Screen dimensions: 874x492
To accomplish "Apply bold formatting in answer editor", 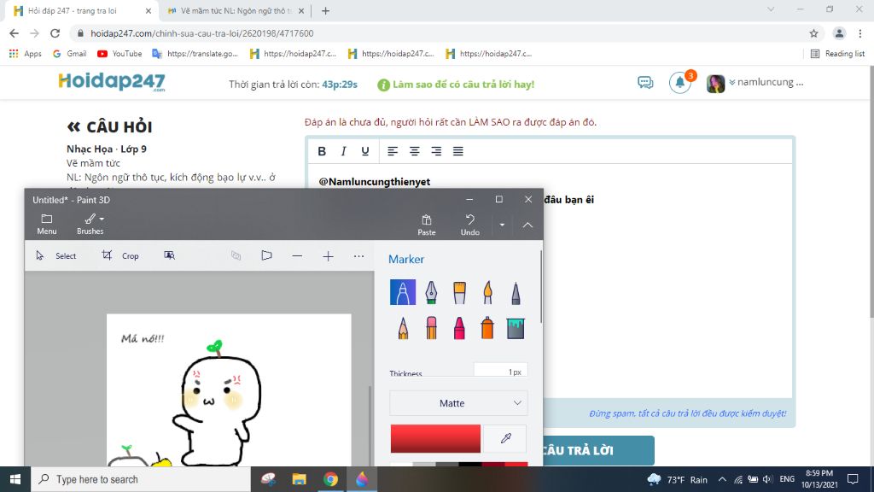I will (x=322, y=151).
